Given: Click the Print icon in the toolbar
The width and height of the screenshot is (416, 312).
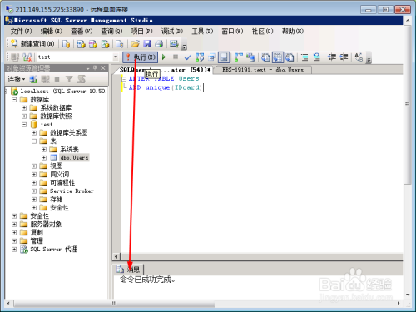Looking at the screenshot, I should point(159,44).
